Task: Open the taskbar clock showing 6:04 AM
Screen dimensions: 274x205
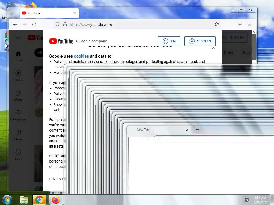Action: pos(260,200)
